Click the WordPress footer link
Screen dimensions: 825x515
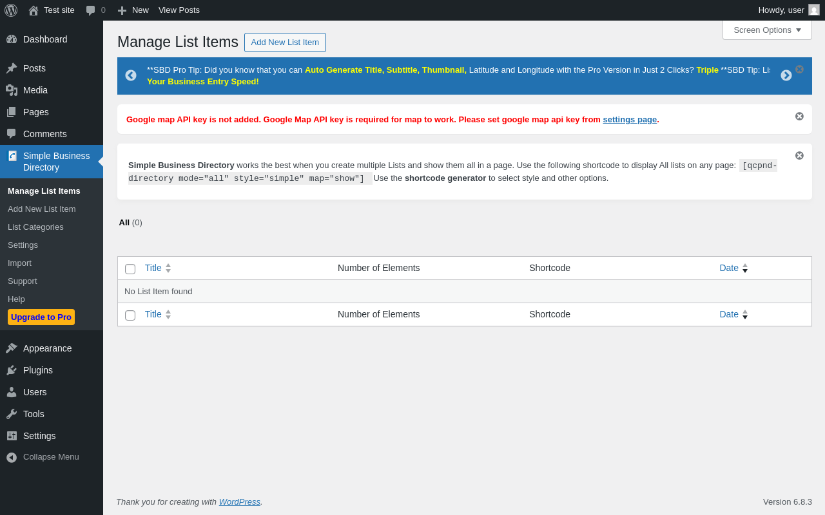coord(240,501)
